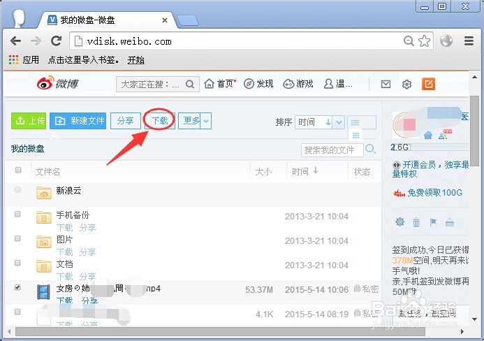Go back with the browser back arrow
Image resolution: width=484 pixels, height=341 pixels.
click(15, 41)
